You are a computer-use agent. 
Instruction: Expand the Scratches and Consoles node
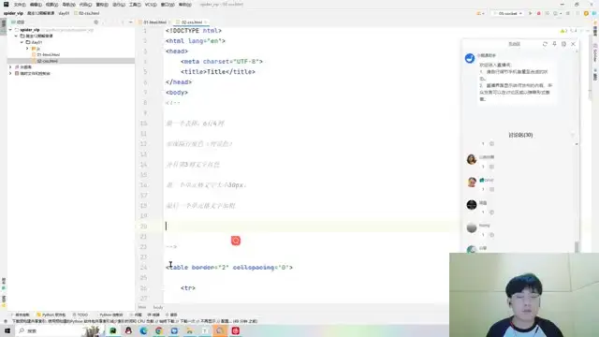tap(10, 73)
